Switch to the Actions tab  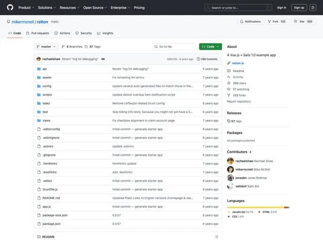62,33
